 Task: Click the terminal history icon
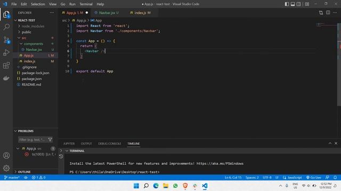61,156
